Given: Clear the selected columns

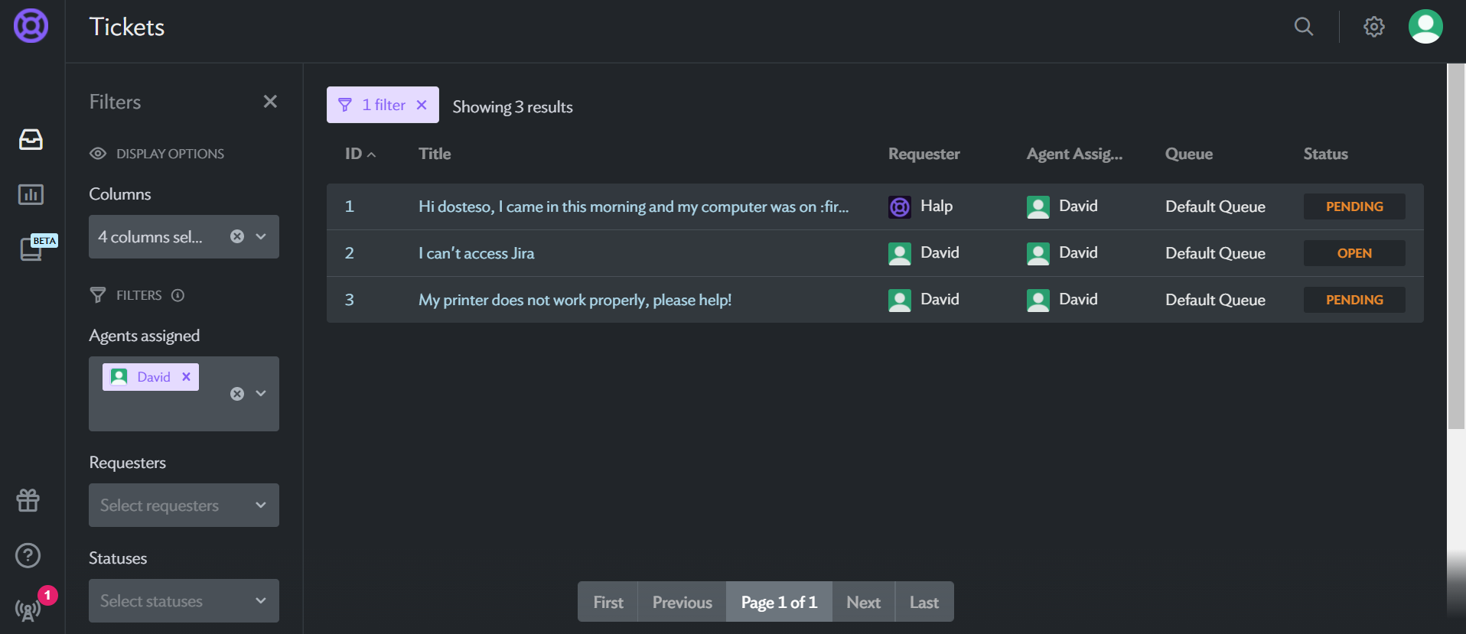Looking at the screenshot, I should 237,236.
